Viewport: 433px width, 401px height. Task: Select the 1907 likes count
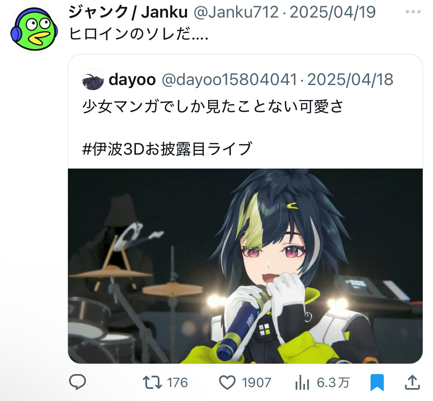(x=256, y=383)
